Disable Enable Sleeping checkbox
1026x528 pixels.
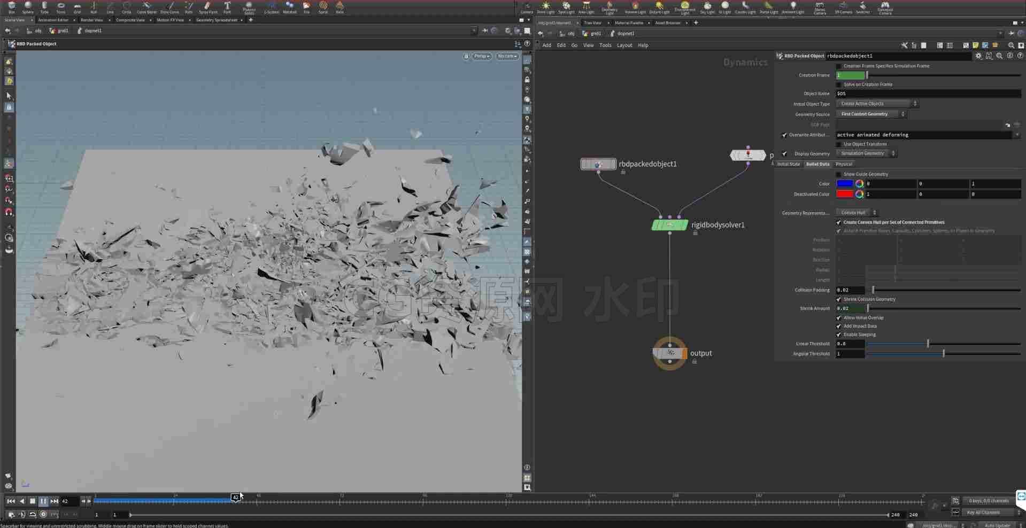coord(838,335)
